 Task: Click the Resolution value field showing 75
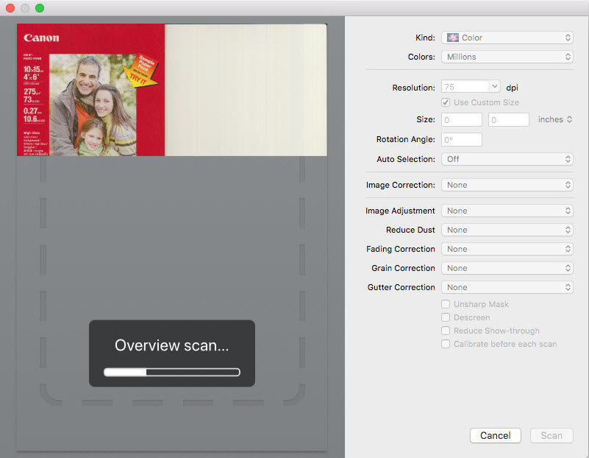click(x=465, y=87)
